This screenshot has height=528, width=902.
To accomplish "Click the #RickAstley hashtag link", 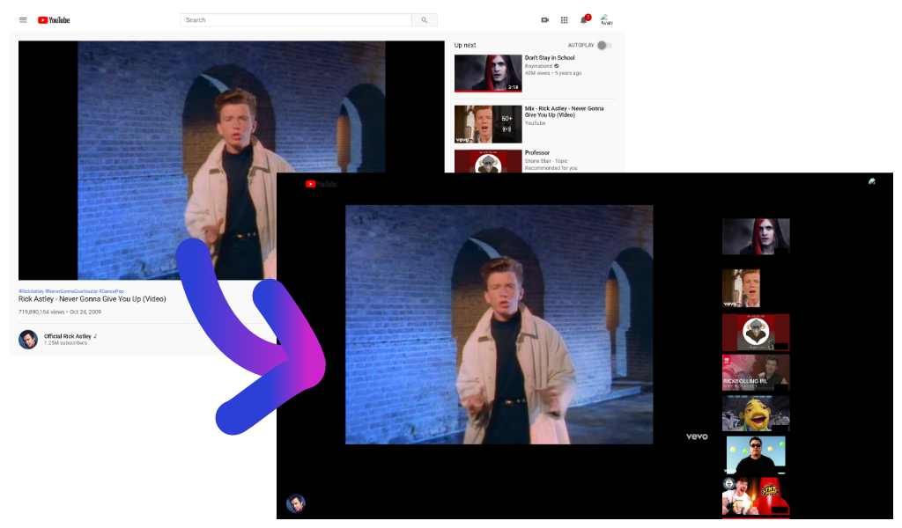I will (31, 291).
